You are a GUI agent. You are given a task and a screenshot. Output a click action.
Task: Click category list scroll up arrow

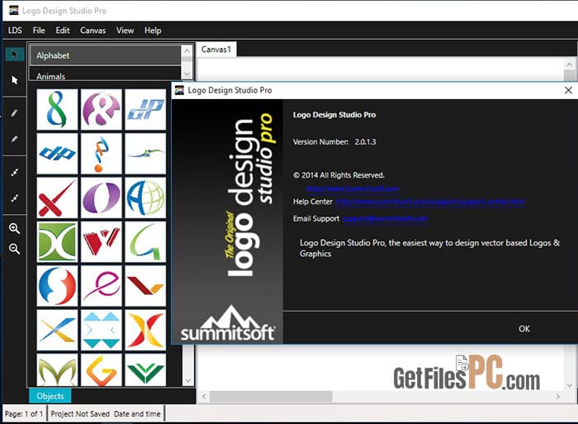pyautogui.click(x=187, y=50)
